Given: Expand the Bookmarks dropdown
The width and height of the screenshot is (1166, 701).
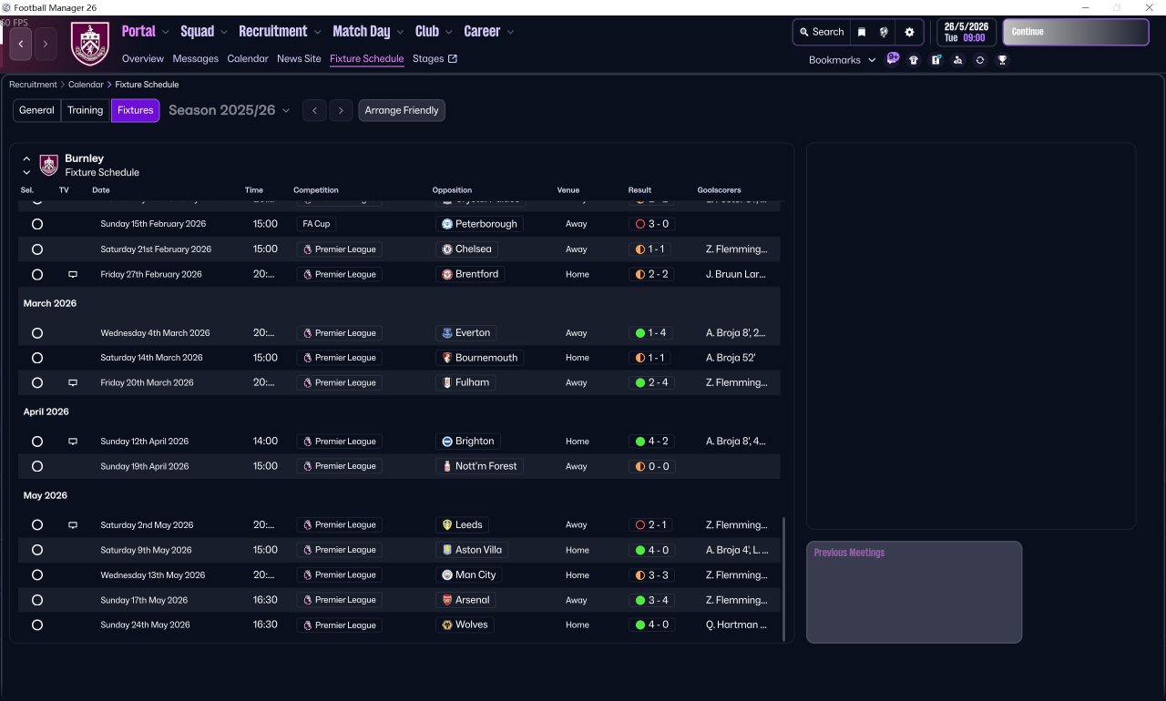Looking at the screenshot, I should point(842,60).
